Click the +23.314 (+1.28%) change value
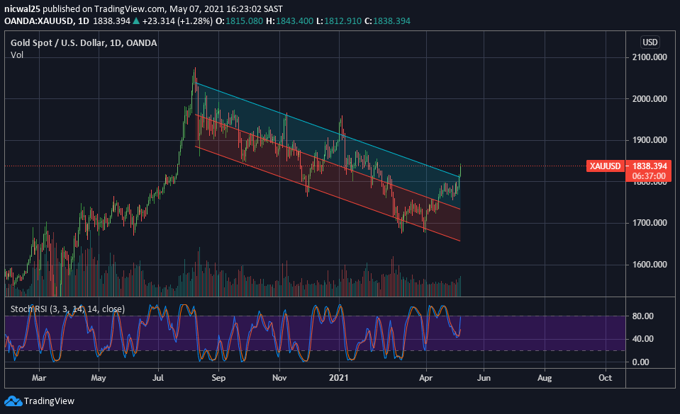The height and width of the screenshot is (414, 680). coord(177,21)
